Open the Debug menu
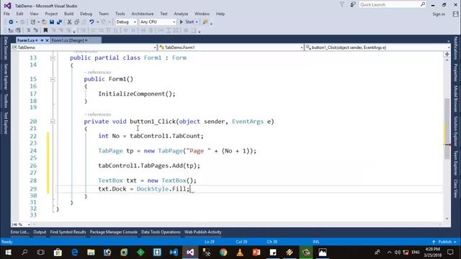The height and width of the screenshot is (259, 461). tap(86, 14)
